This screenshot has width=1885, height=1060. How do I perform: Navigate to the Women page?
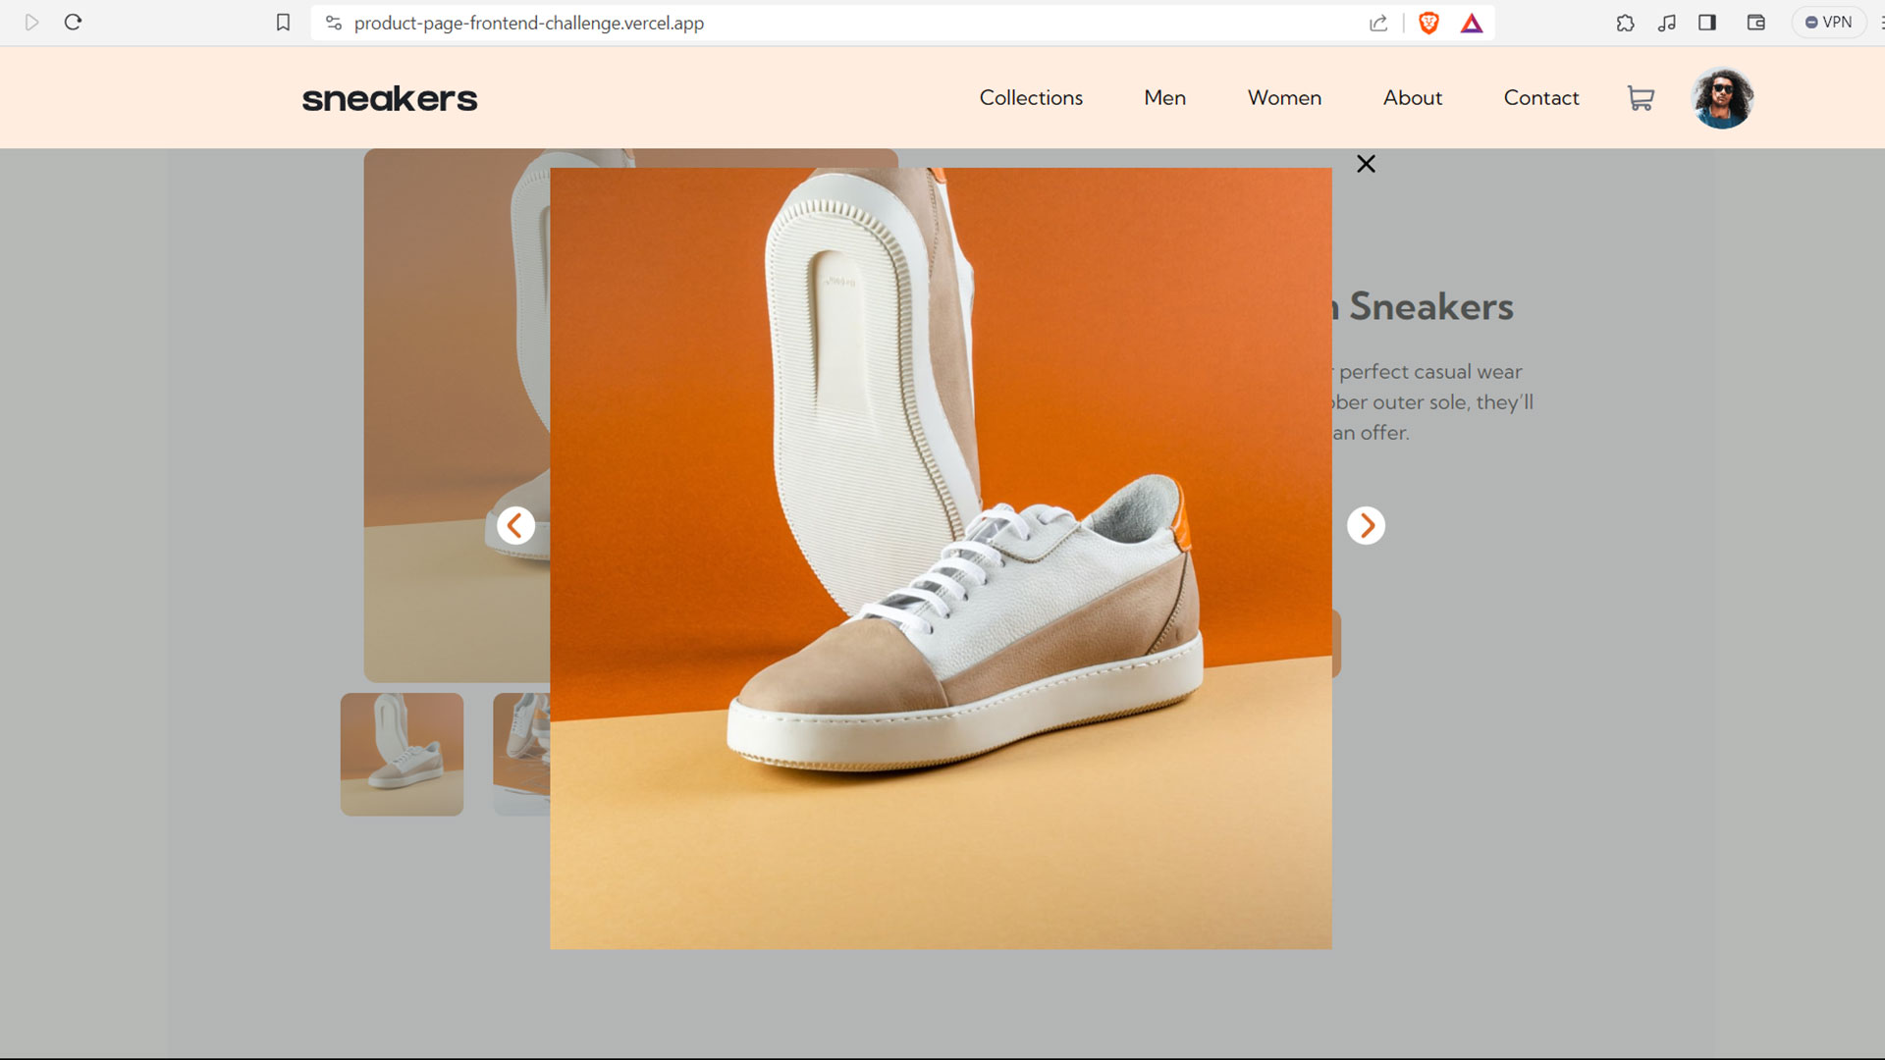coord(1284,98)
